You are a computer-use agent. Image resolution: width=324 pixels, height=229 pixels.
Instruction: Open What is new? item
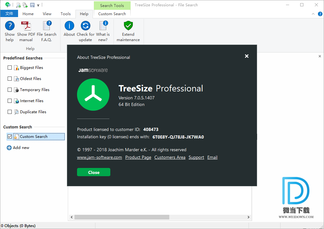pyautogui.click(x=103, y=31)
